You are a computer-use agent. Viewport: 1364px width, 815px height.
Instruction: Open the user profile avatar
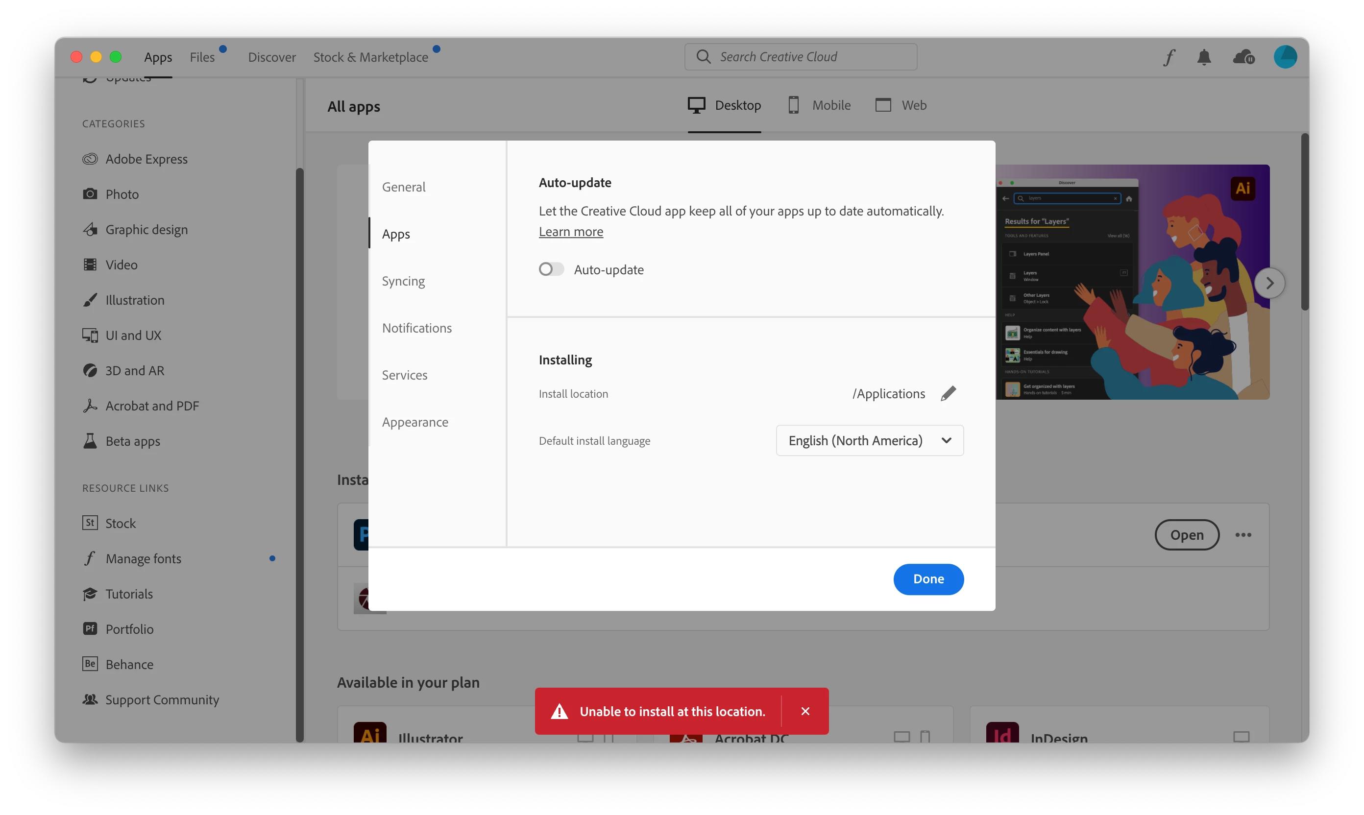pyautogui.click(x=1285, y=57)
